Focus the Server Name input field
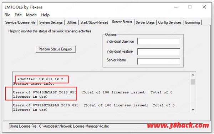 [159, 61]
